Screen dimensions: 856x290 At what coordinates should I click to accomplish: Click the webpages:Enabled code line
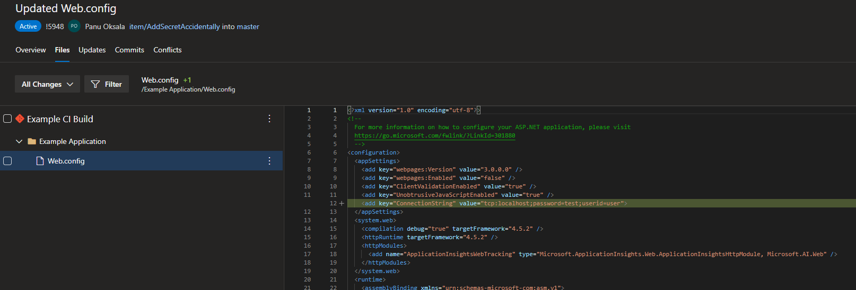(439, 178)
